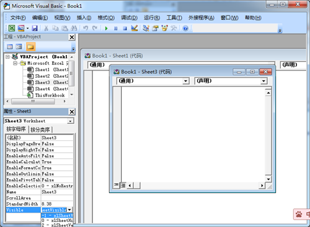The image size is (310, 227).
Task: Select ThisWorkbook in the project tree
Action: 46,95
